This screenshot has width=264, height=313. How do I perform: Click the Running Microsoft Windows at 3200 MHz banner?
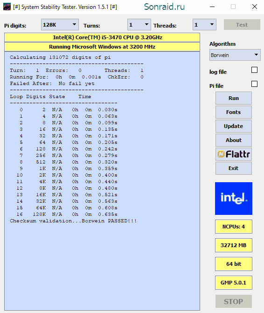pyautogui.click(x=102, y=47)
